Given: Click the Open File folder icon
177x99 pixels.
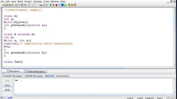Looking at the screenshot, I should point(3,5).
